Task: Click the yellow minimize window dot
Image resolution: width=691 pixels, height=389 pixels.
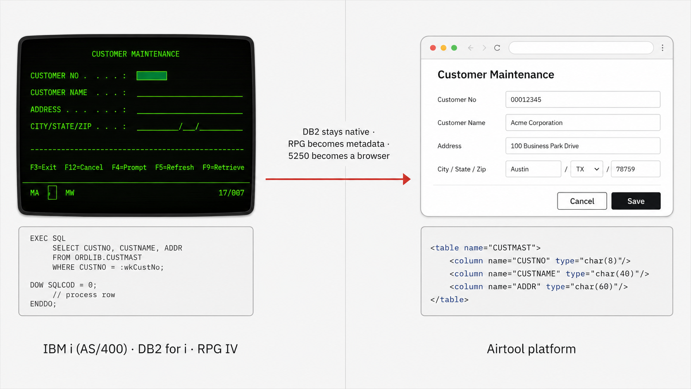Action: (443, 48)
